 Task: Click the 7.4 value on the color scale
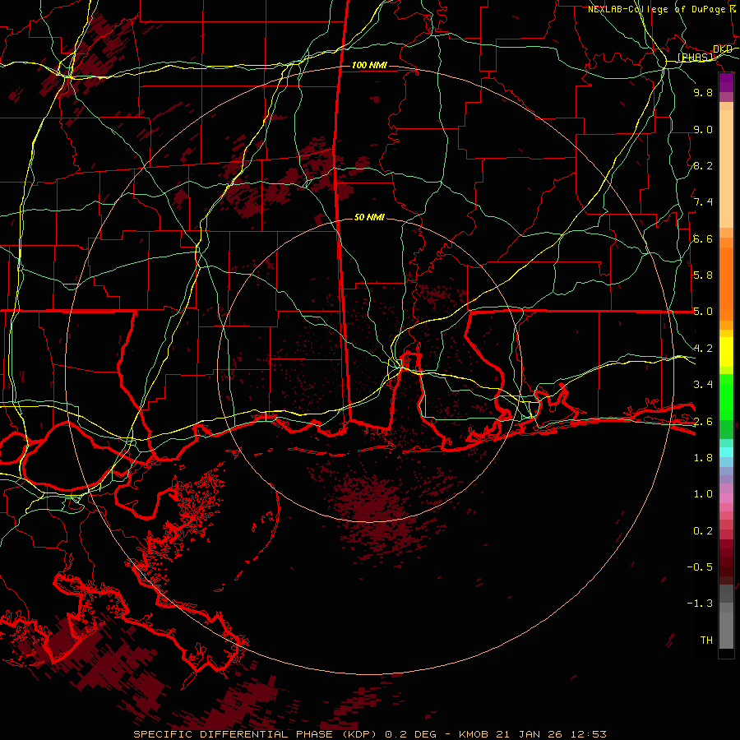(703, 202)
